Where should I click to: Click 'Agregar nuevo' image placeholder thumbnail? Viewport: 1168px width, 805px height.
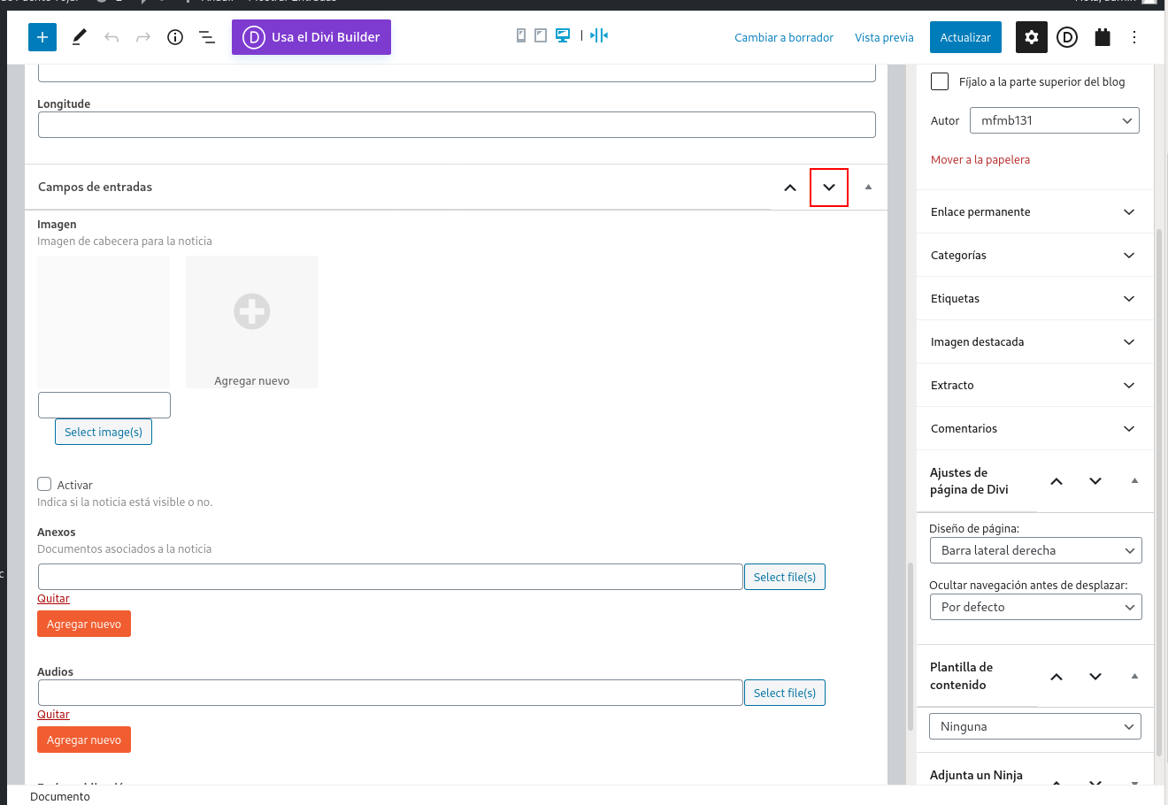pos(252,321)
